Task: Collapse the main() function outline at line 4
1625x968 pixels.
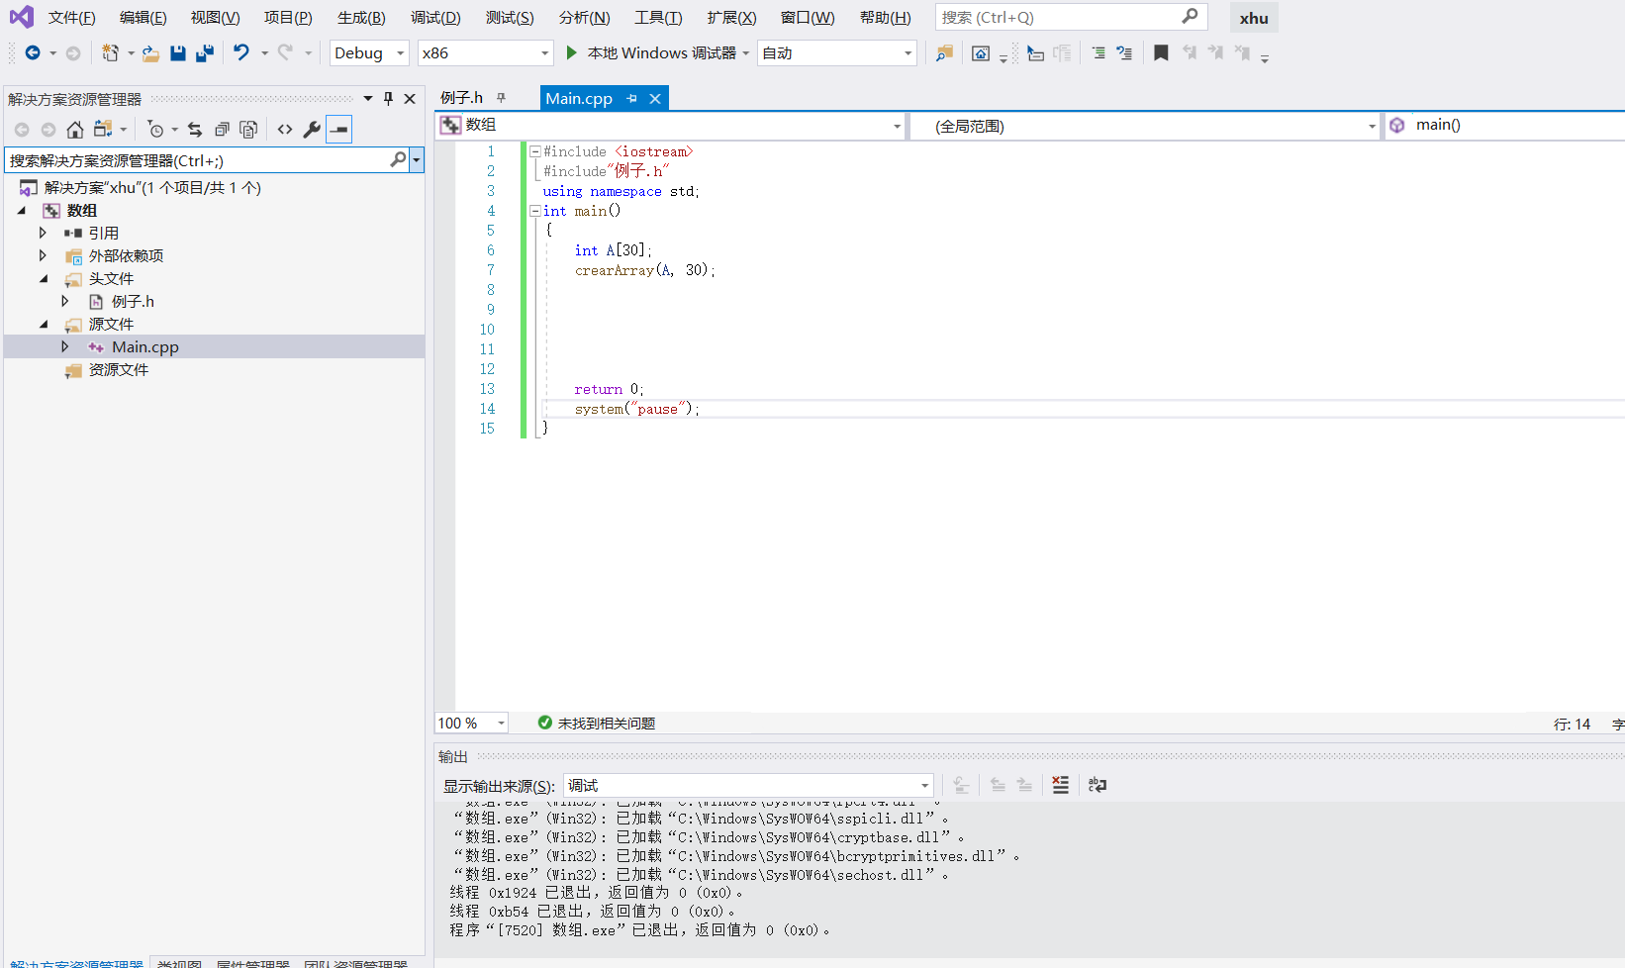Action: 535,211
